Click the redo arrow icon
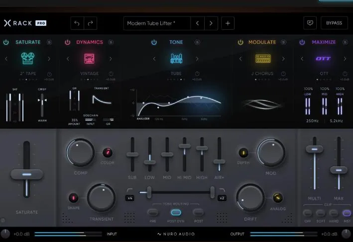The width and height of the screenshot is (353, 242). point(91,23)
